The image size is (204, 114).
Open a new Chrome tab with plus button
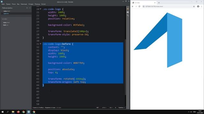[x=159, y=3]
